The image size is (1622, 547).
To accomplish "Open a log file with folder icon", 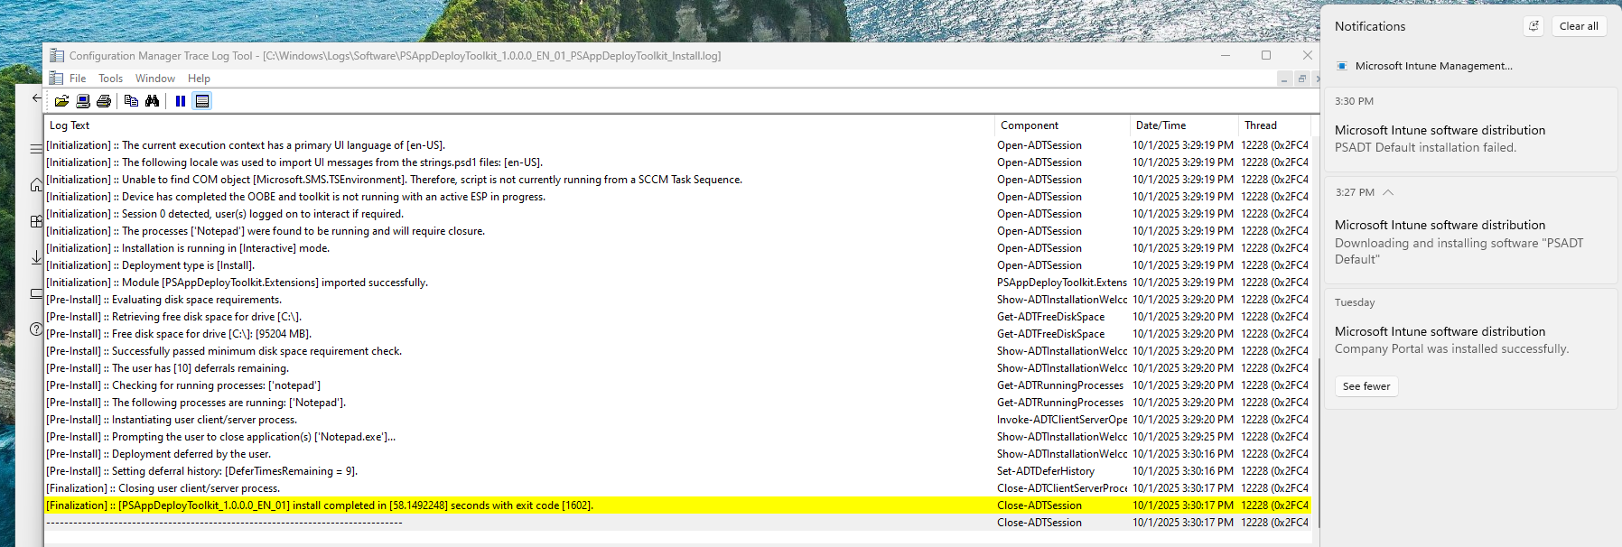I will [61, 101].
